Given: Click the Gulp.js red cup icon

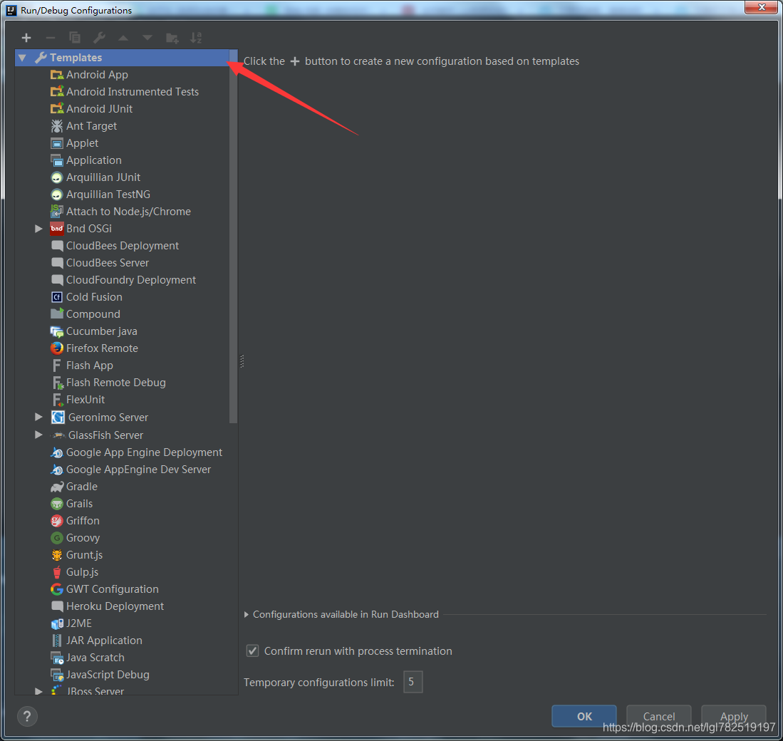Looking at the screenshot, I should (x=57, y=572).
